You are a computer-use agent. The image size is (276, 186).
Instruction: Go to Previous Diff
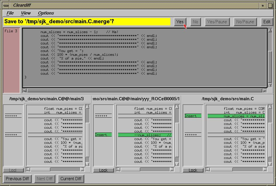[18, 178]
